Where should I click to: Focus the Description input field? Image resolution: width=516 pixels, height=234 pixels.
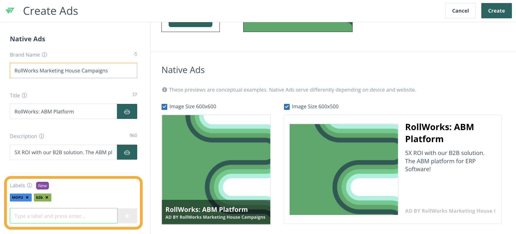coord(63,152)
